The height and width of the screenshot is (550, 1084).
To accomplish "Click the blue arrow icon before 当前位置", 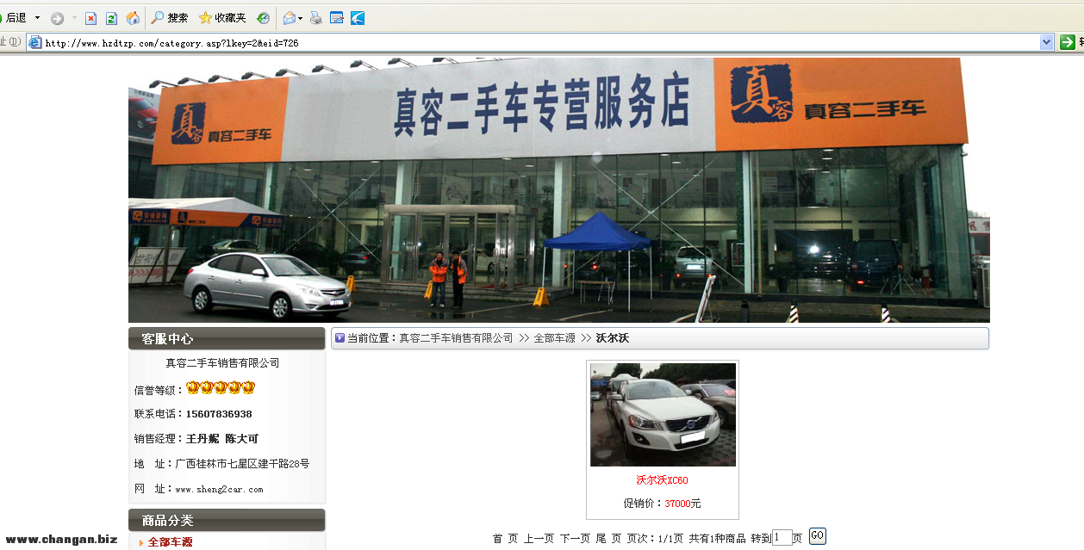I will 340,338.
